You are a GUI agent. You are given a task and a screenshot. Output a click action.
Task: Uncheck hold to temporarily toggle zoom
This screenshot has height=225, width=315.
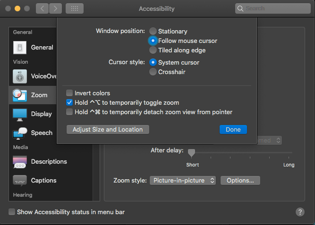70,102
